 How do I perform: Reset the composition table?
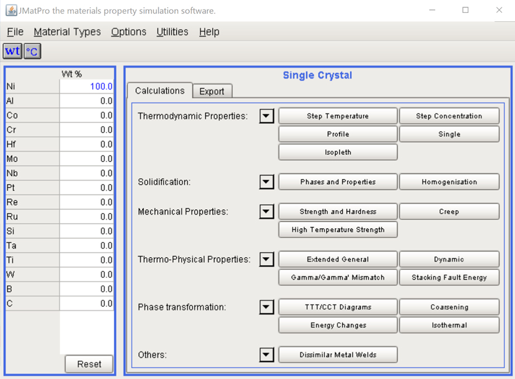click(89, 364)
